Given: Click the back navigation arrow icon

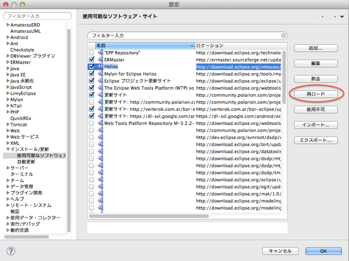Looking at the screenshot, I should coord(317,17).
